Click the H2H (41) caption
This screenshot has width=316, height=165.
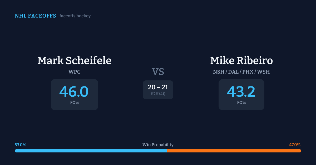(158, 94)
